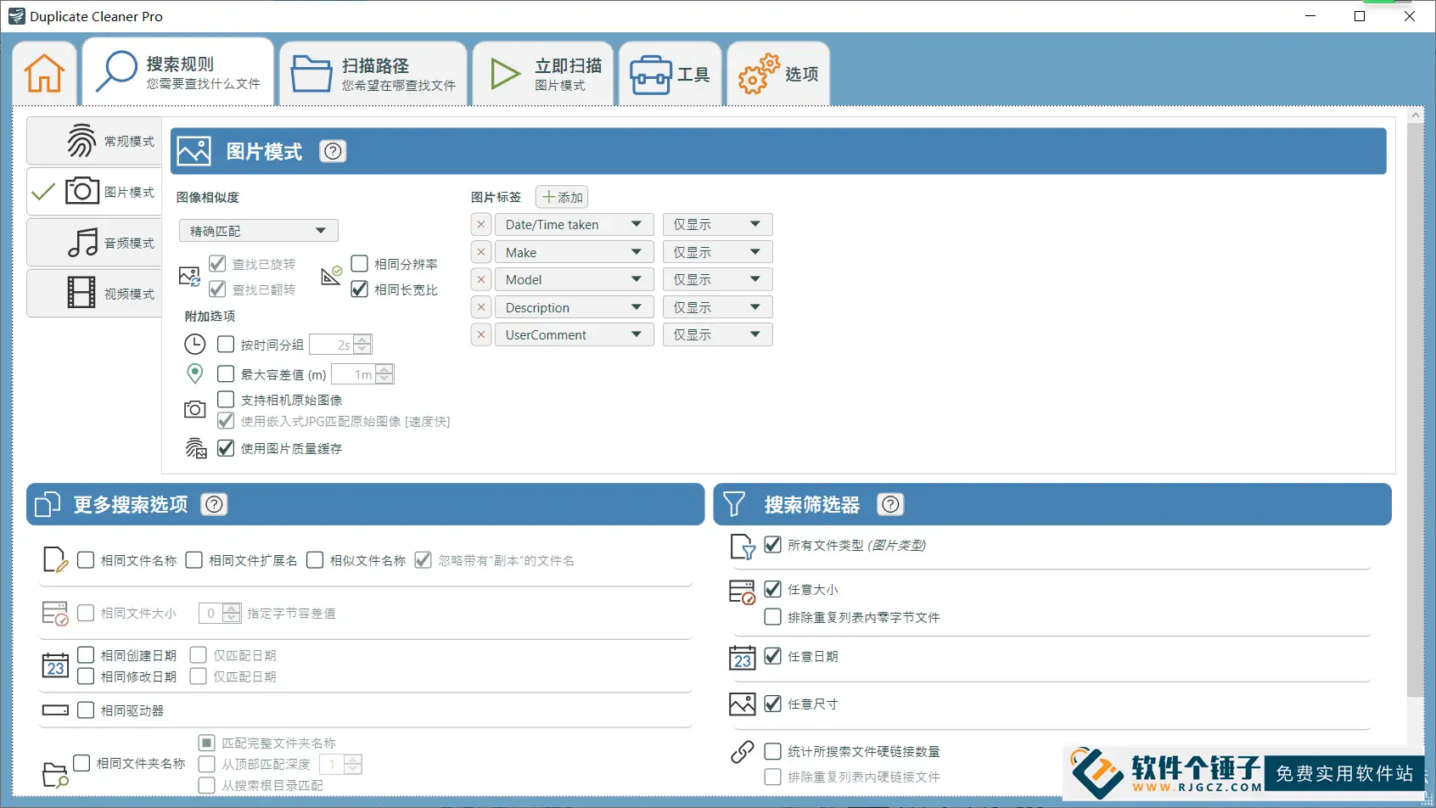Uncheck the 相同长宽比 checkbox
This screenshot has width=1436, height=808.
click(x=360, y=289)
